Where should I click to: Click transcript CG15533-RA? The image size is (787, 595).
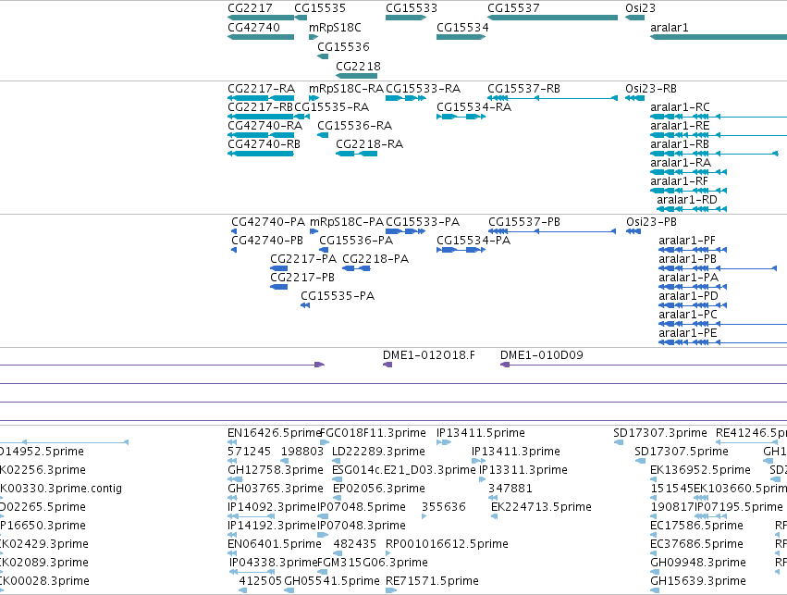[x=424, y=89]
